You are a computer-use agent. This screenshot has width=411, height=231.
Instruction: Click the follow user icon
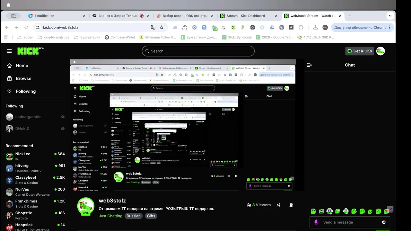coord(291,205)
